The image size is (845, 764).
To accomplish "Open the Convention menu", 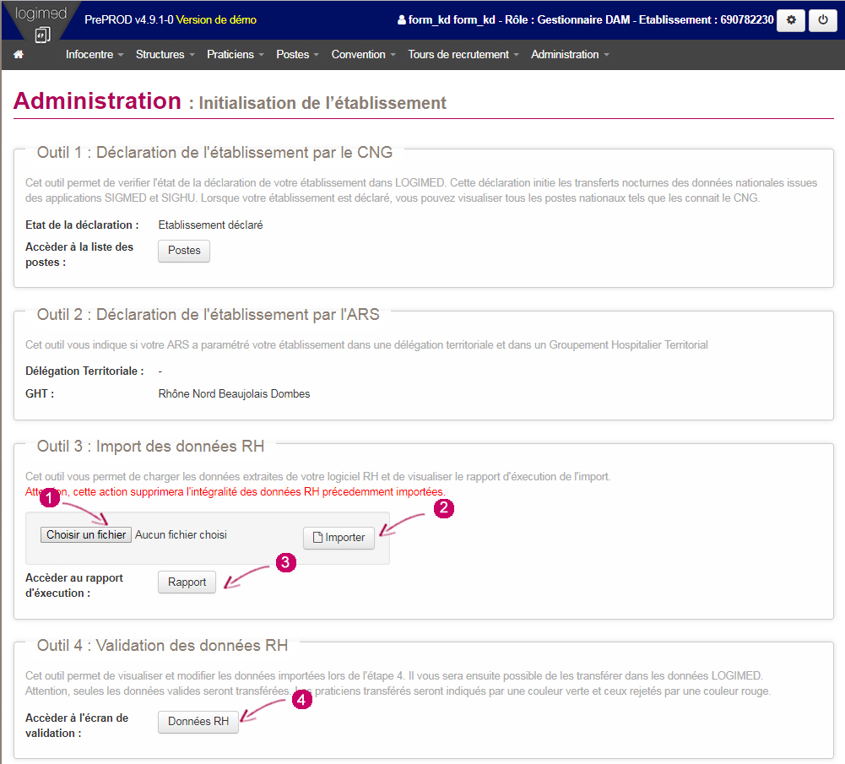I will [363, 54].
